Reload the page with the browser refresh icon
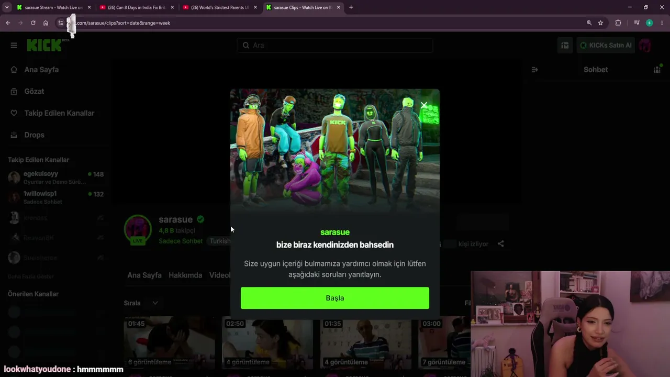This screenshot has width=670, height=377. 33,23
